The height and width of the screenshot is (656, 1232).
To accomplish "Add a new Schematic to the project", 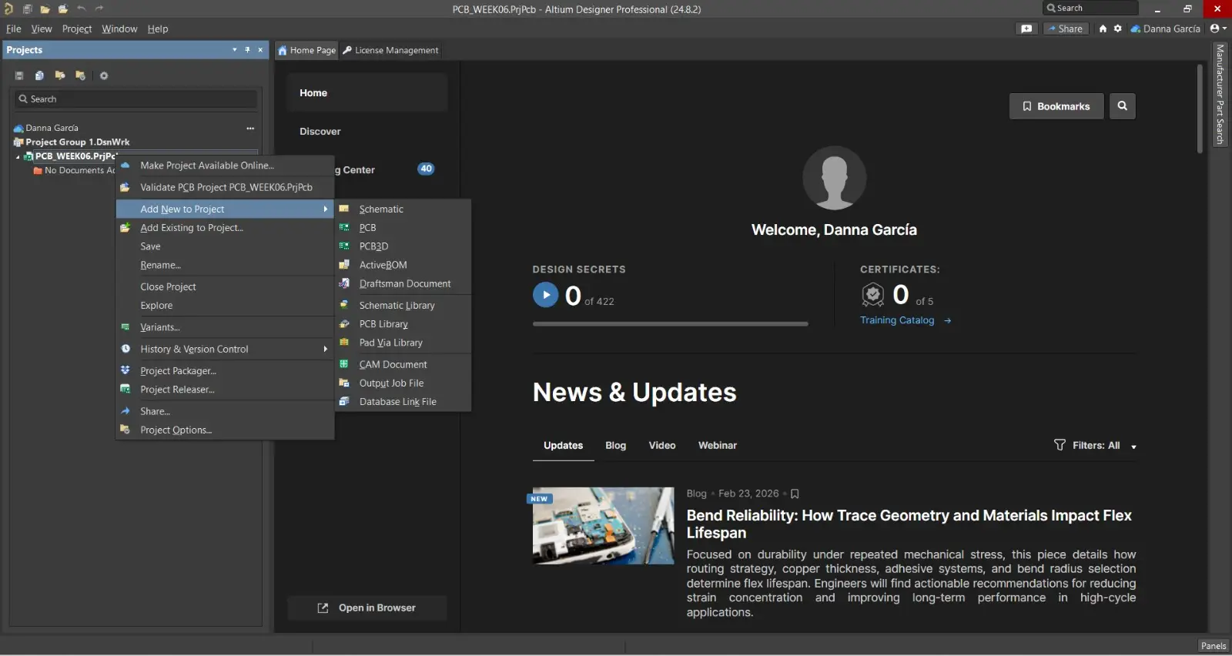I will click(403, 209).
